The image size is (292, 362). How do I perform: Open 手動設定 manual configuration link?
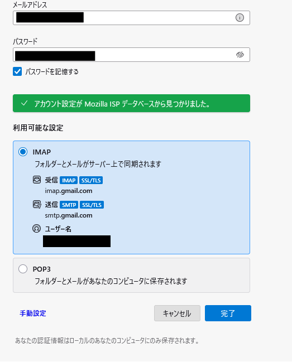coord(33,313)
